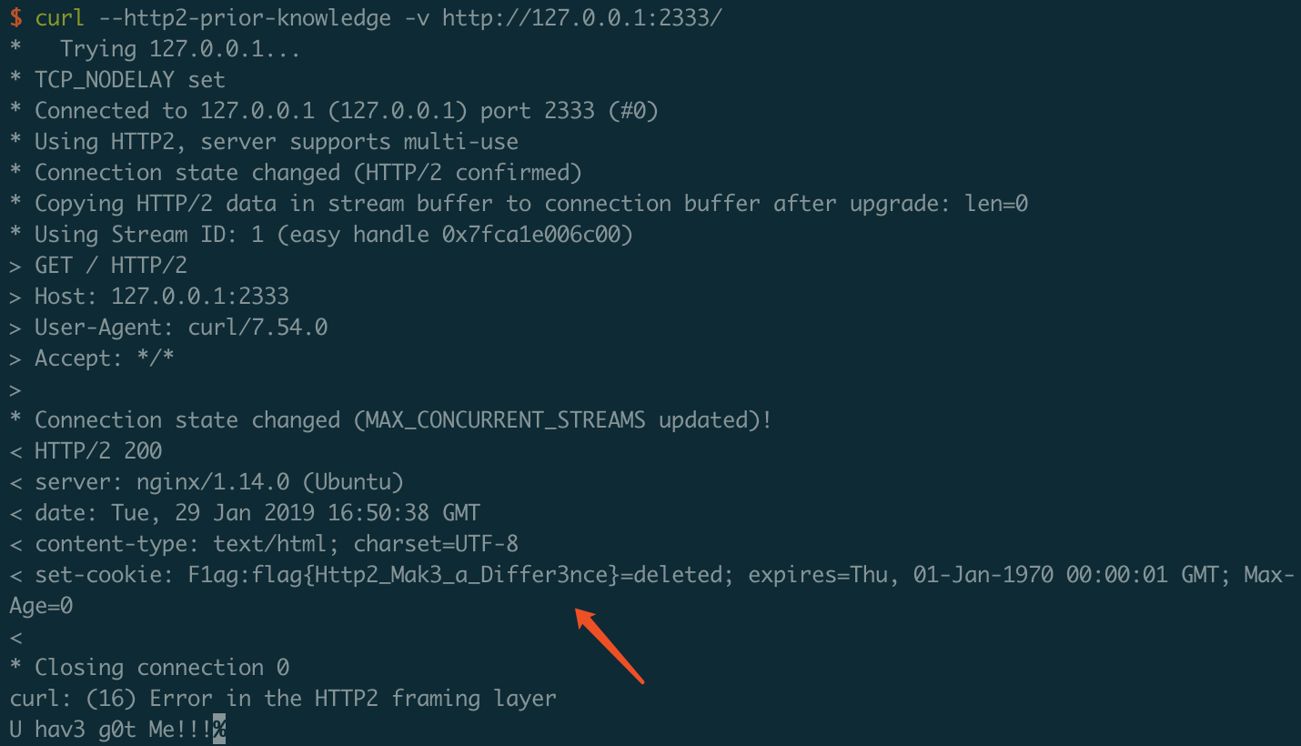Click the curl command name
Image resolution: width=1301 pixels, height=746 pixels.
60,18
